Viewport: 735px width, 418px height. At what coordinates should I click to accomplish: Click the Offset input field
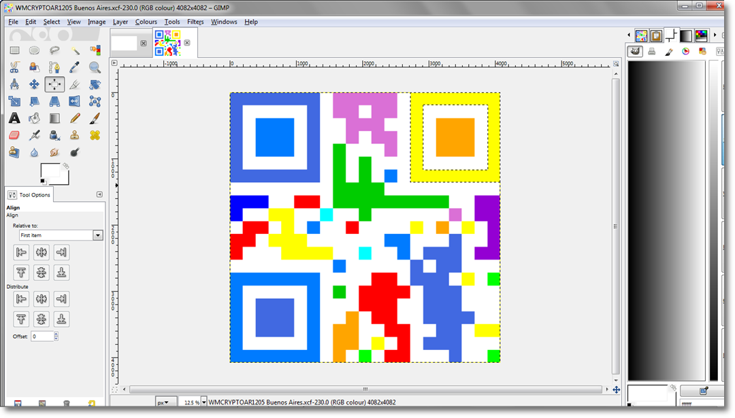(x=42, y=336)
